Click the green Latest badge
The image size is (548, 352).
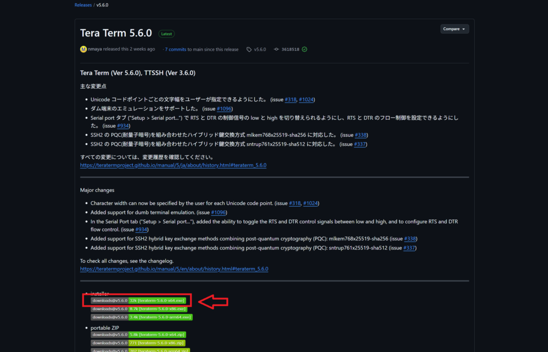166,34
